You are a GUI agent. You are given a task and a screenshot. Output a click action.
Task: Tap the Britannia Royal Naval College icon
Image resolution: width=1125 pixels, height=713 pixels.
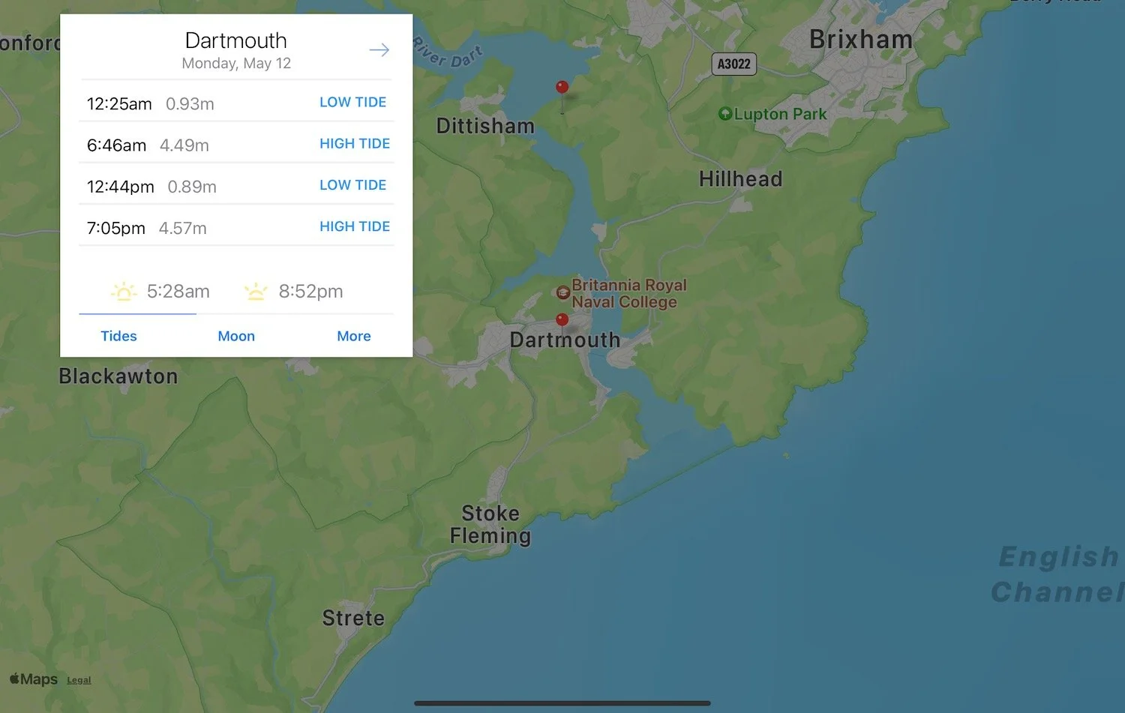click(562, 293)
